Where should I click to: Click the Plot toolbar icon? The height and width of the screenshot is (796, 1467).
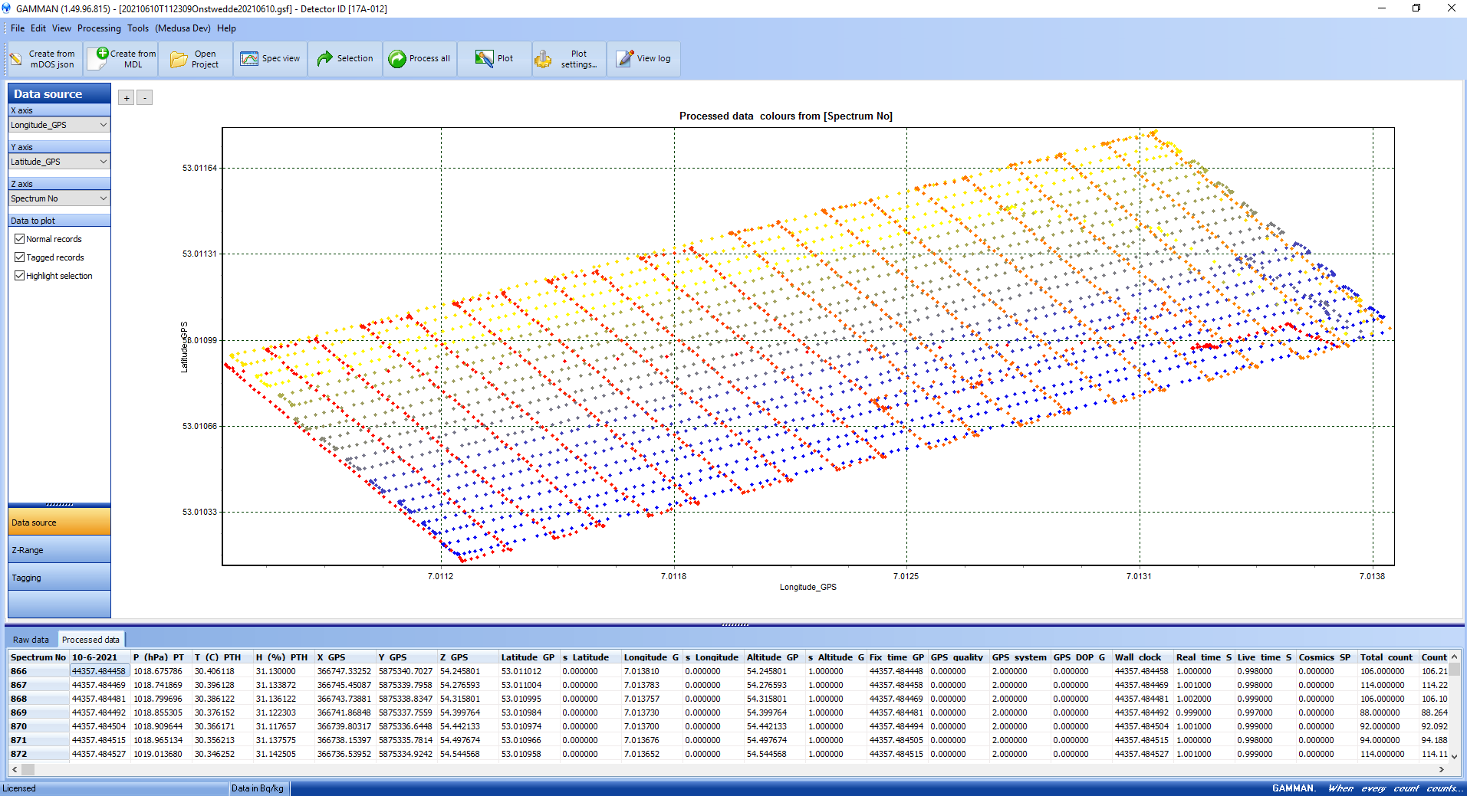(x=484, y=59)
